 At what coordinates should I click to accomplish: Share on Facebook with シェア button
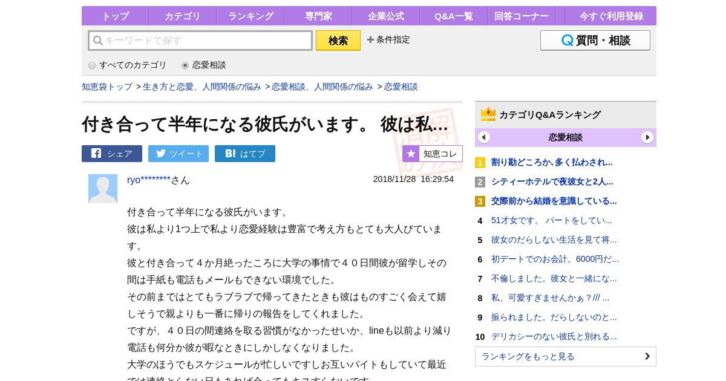tap(112, 154)
